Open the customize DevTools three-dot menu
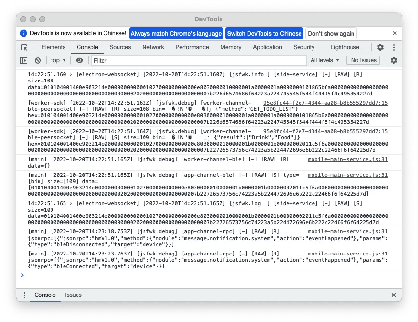This screenshot has height=322, width=418. click(x=394, y=47)
